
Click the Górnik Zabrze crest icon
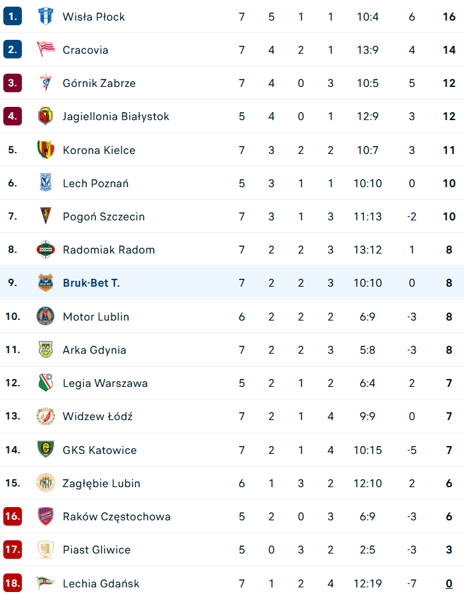click(x=46, y=83)
